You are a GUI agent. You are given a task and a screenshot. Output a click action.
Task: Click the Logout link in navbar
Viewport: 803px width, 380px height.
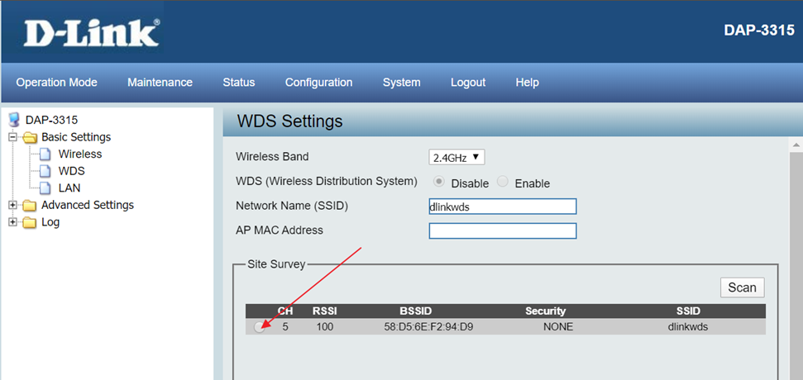[468, 83]
